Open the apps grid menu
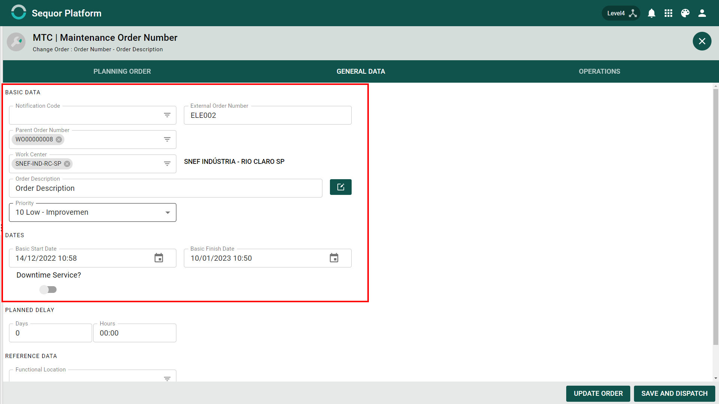Screen dimensions: 719x404 (668, 13)
